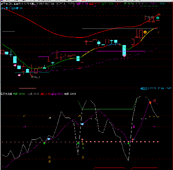Click the lowest pink gem marker near the teal support line
This screenshot has height=170, width=173.
pos(19,75)
